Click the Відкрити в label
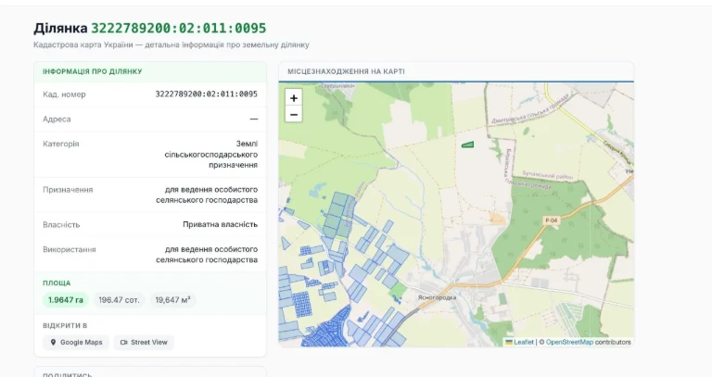 [x=65, y=326]
